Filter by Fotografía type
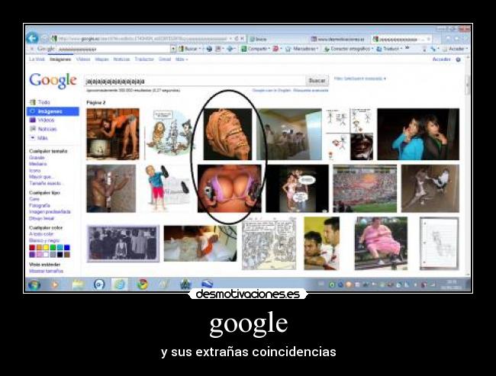 point(40,206)
